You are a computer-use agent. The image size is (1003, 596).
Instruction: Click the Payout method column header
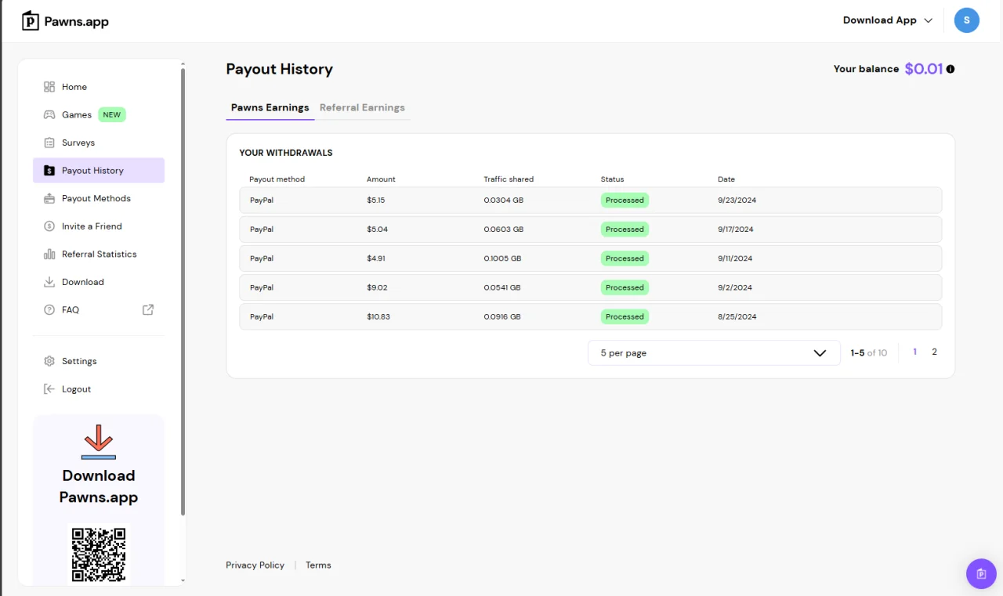pos(277,179)
